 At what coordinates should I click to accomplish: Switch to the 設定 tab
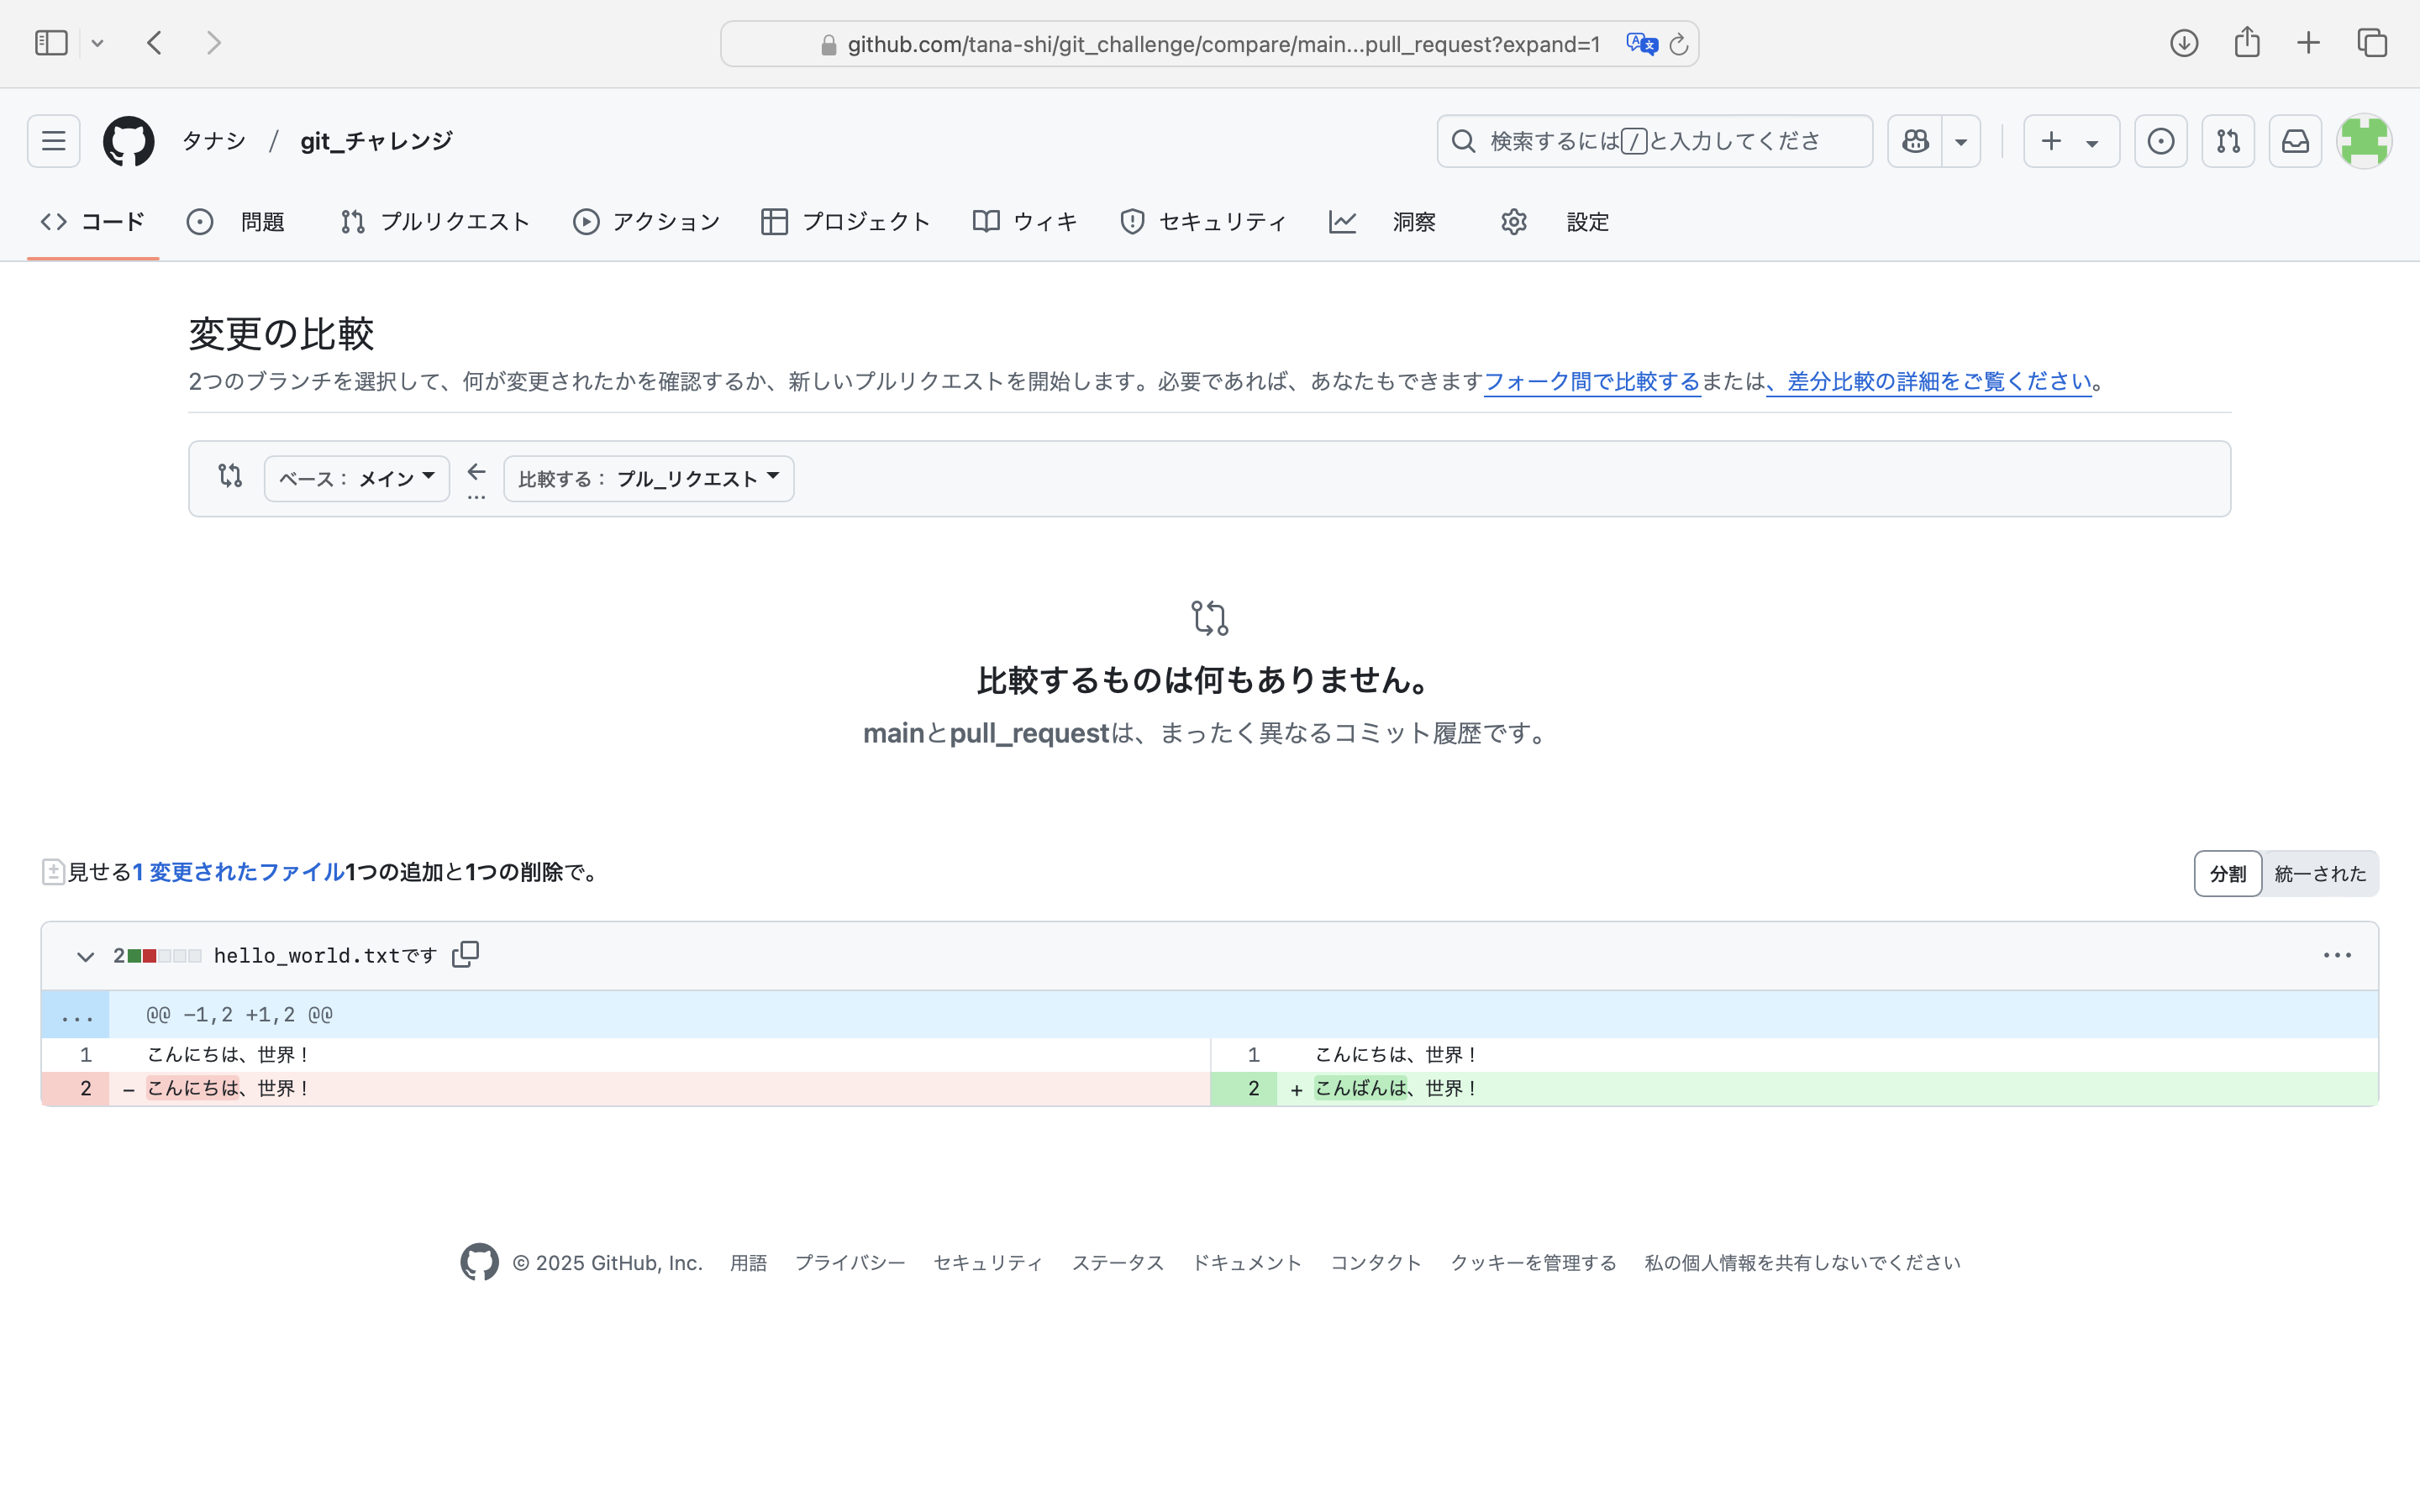1556,222
